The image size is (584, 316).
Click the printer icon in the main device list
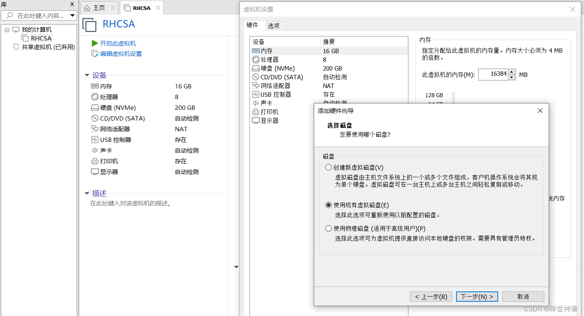tap(95, 161)
